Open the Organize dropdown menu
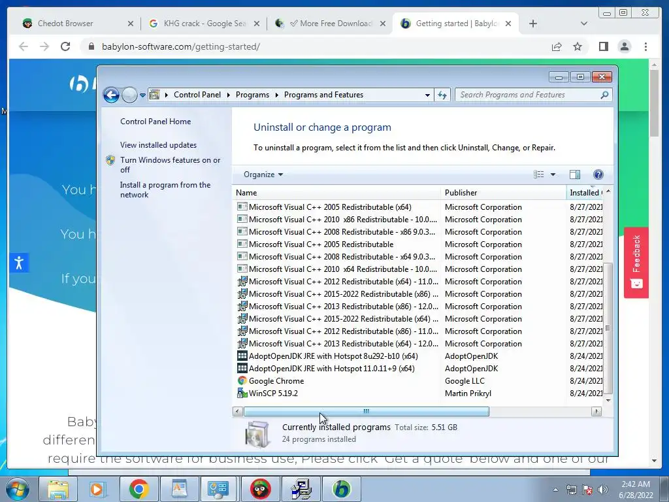The image size is (669, 502). 263,175
